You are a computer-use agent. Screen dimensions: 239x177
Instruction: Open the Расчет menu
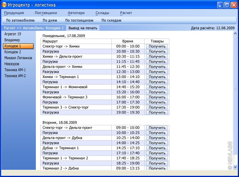(x=126, y=13)
